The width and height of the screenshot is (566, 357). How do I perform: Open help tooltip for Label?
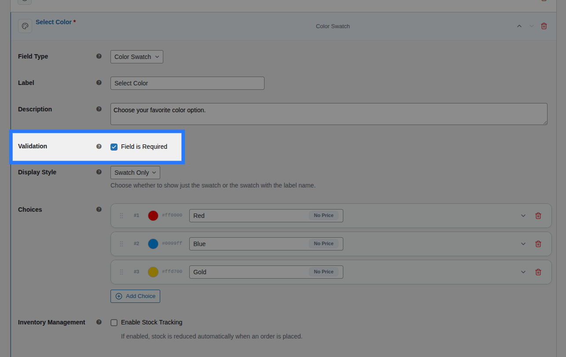99,83
